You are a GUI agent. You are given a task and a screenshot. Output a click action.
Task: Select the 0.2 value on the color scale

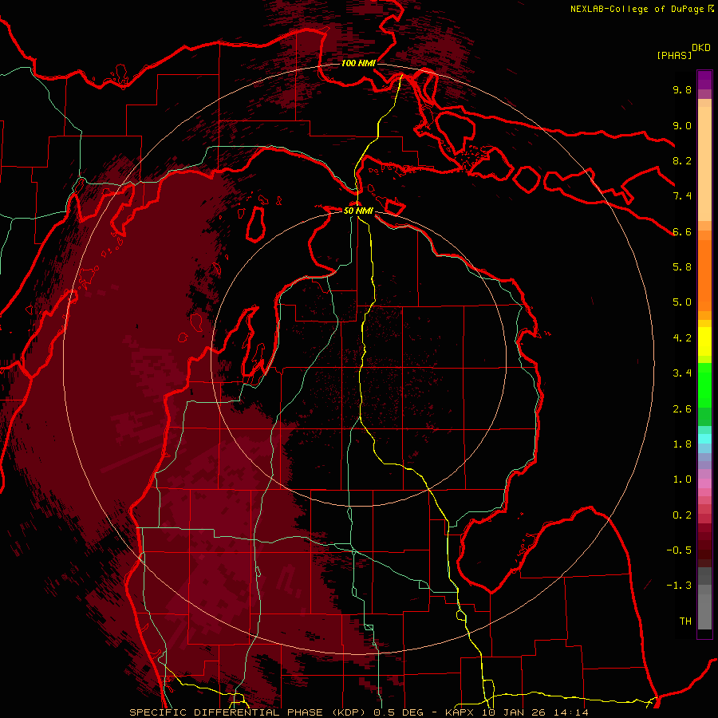(682, 515)
